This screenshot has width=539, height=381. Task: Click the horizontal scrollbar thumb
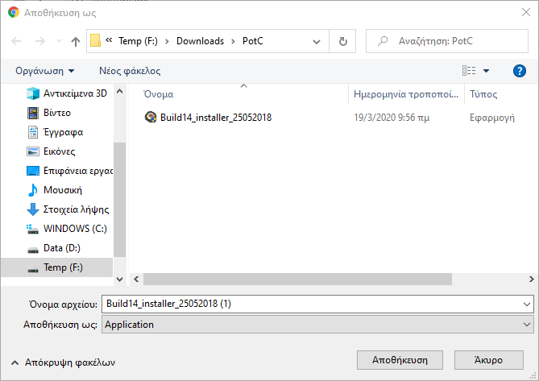[x=297, y=279]
